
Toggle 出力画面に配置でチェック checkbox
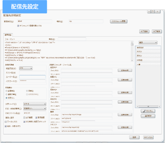[24, 122]
